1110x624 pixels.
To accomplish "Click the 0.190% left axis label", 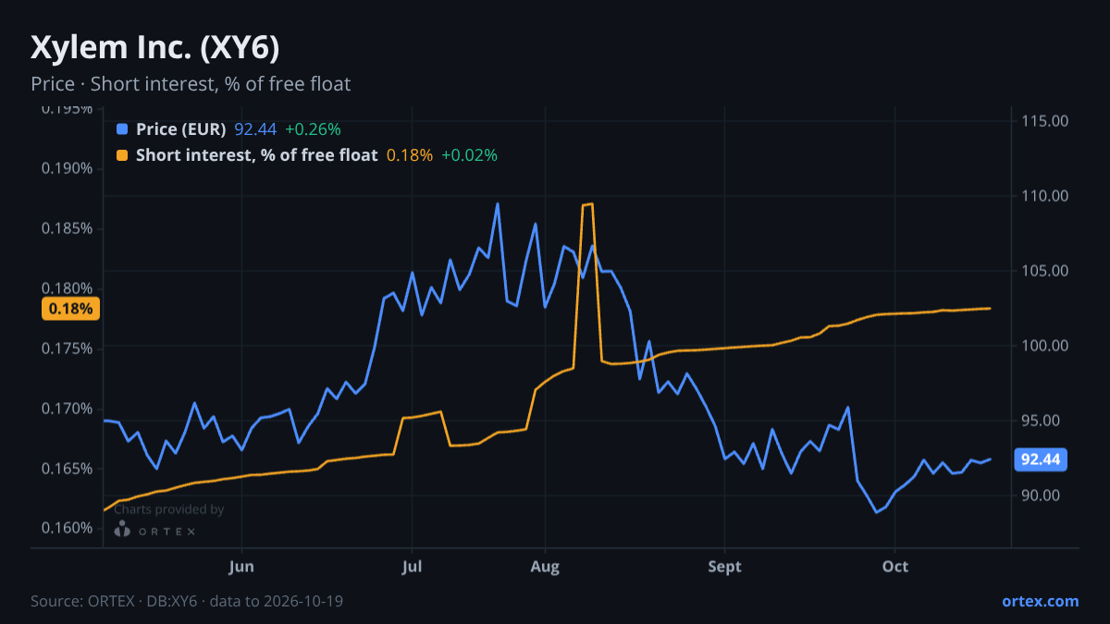I will [x=67, y=168].
